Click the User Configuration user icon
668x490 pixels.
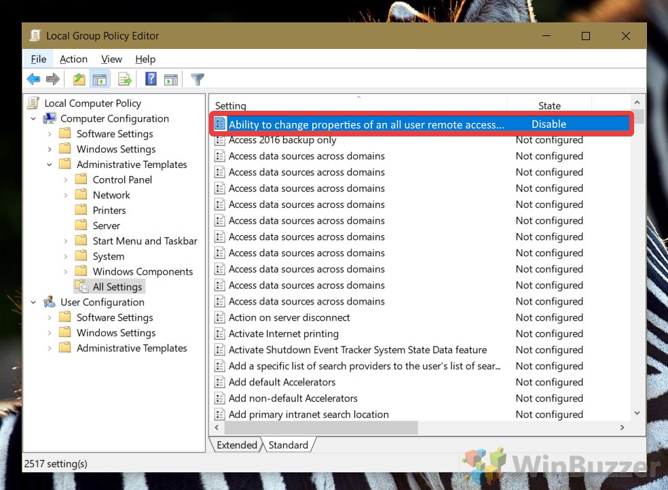pyautogui.click(x=50, y=302)
